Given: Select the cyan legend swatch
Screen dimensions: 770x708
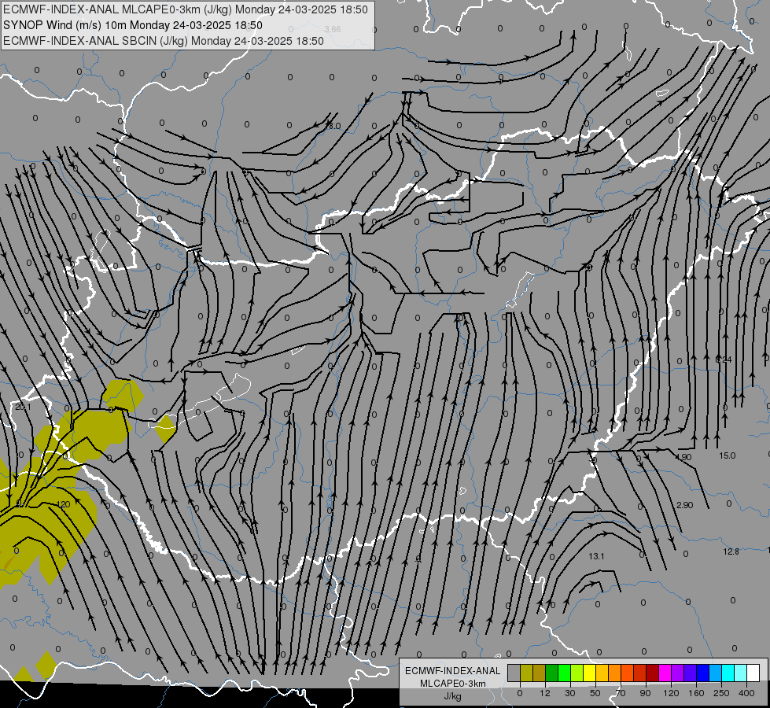Looking at the screenshot, I should tap(728, 673).
